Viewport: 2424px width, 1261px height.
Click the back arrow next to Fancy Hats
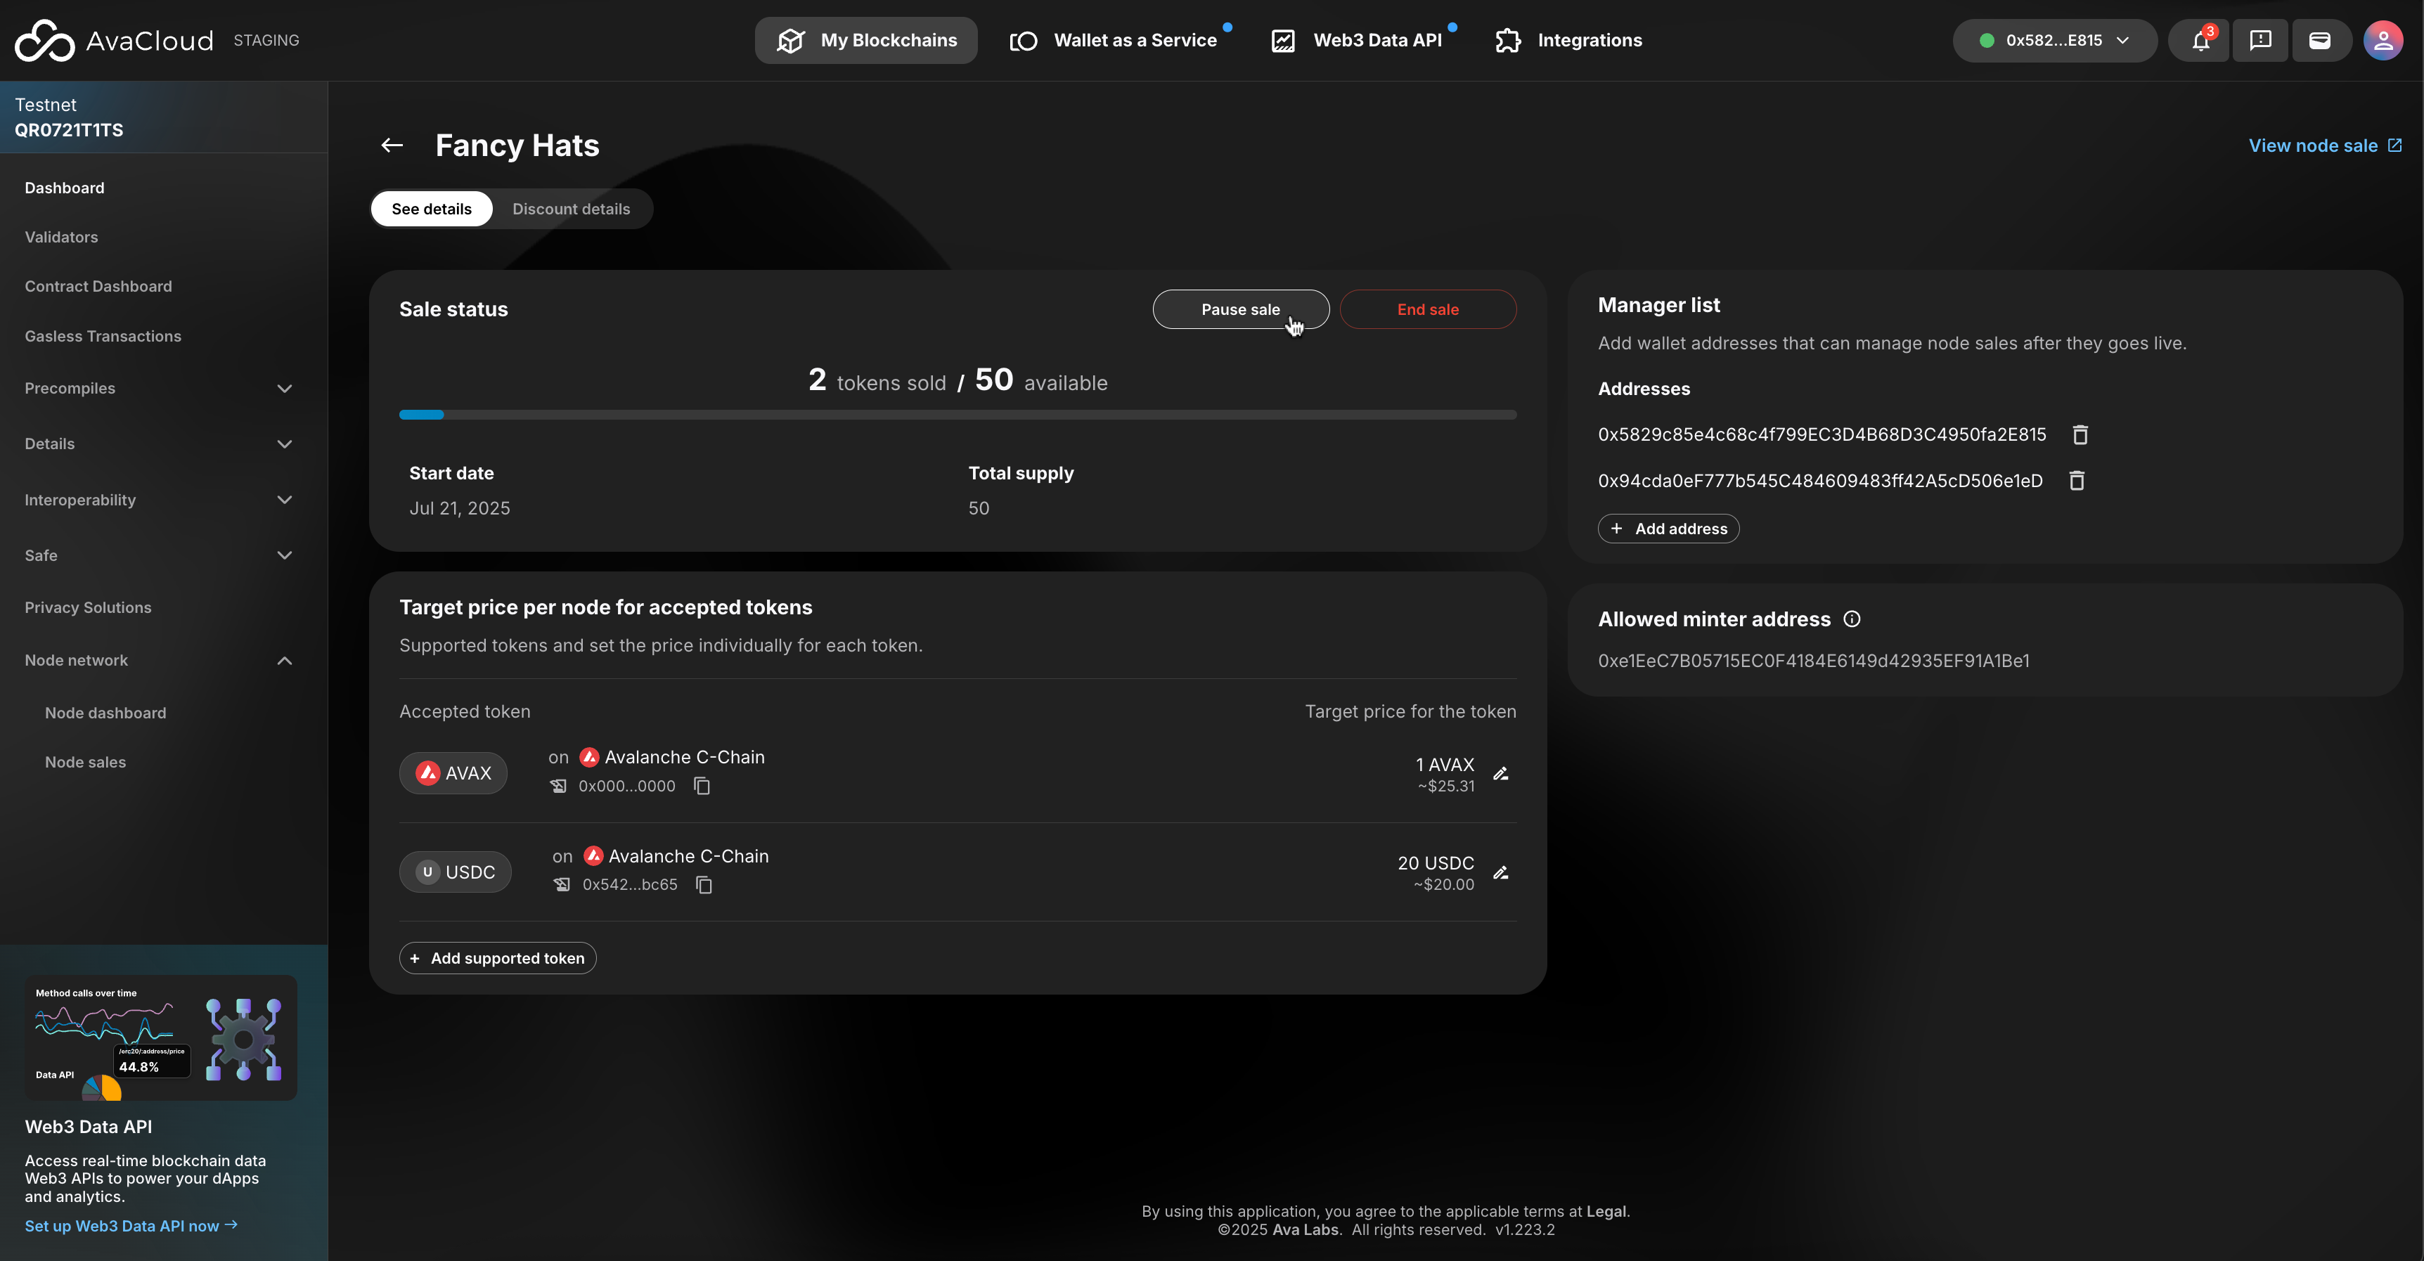[x=392, y=145]
